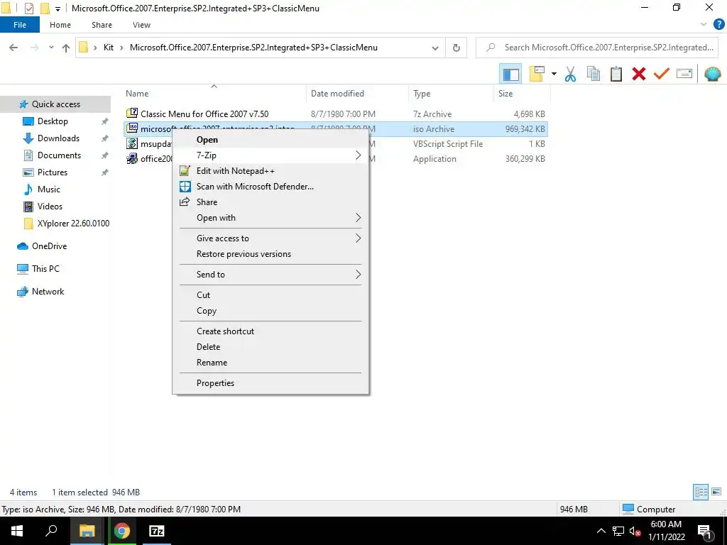This screenshot has height=545, width=727.
Task: Switch to details view button in status bar
Action: [701, 492]
